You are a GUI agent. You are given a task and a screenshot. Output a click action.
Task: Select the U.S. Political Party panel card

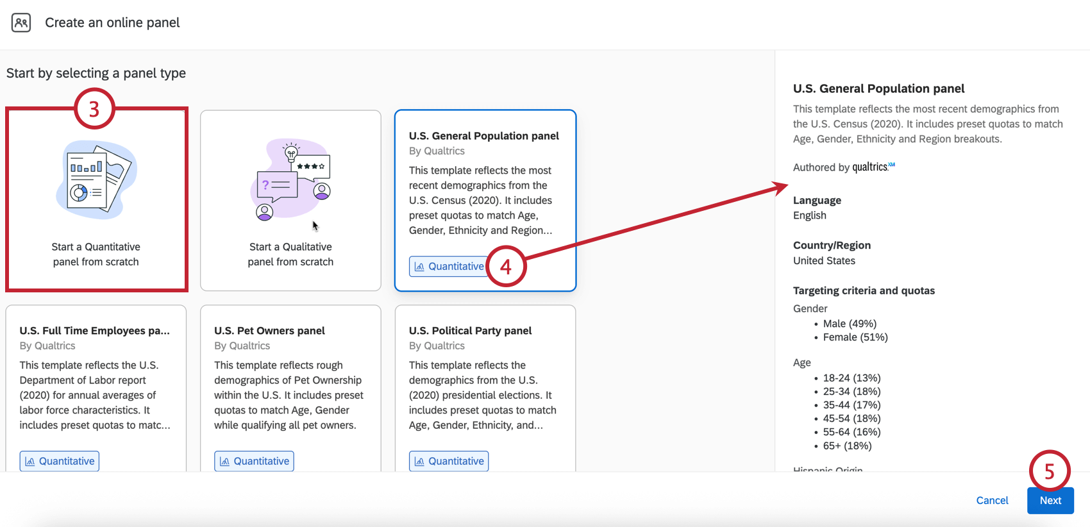pyautogui.click(x=485, y=389)
